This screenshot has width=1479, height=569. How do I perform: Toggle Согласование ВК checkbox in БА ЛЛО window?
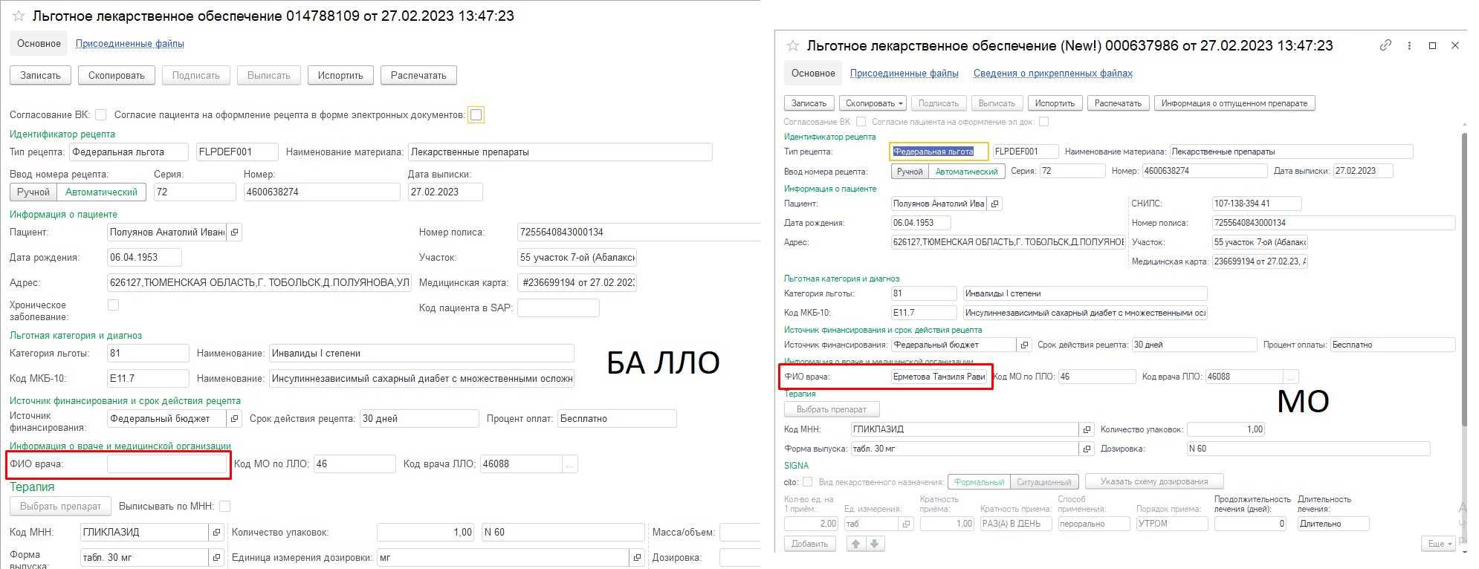click(x=101, y=114)
